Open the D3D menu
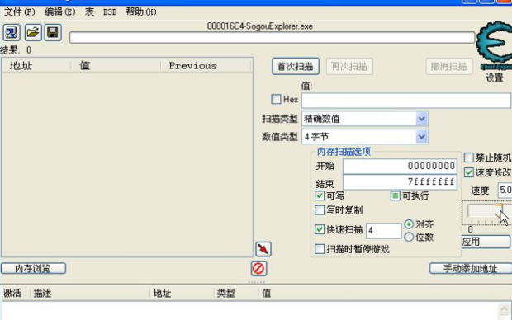 pos(110,12)
